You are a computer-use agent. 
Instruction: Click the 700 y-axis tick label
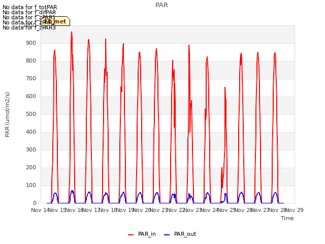(x=31, y=79)
